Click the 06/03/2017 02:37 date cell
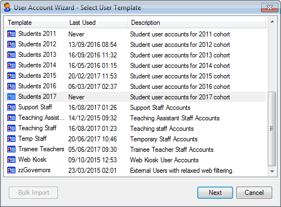The image size is (281, 207). click(x=93, y=87)
